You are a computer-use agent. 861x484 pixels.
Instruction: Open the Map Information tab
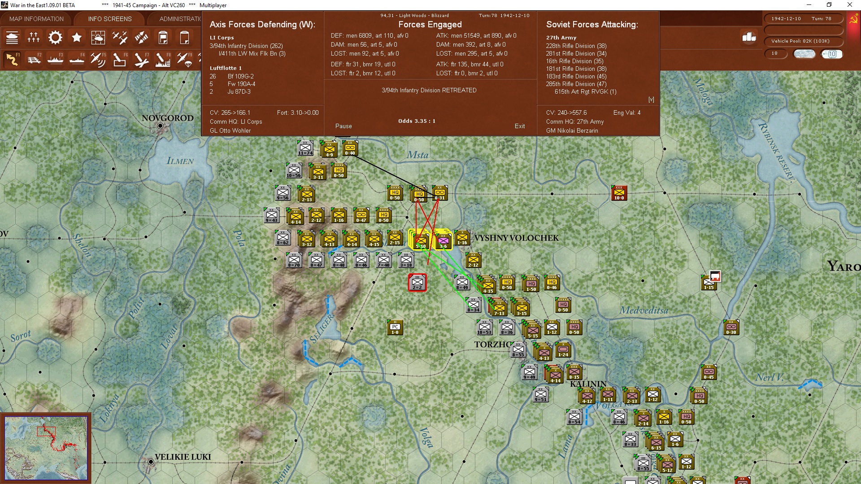[x=36, y=19]
